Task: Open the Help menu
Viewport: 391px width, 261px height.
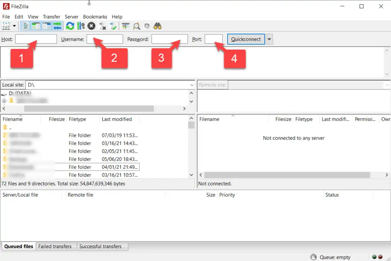Action: pos(117,17)
